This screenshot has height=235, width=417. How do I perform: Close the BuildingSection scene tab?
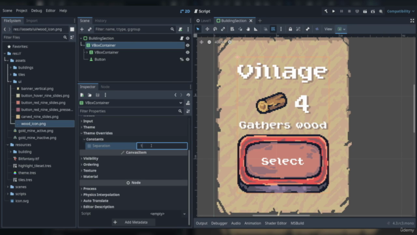point(251,20)
